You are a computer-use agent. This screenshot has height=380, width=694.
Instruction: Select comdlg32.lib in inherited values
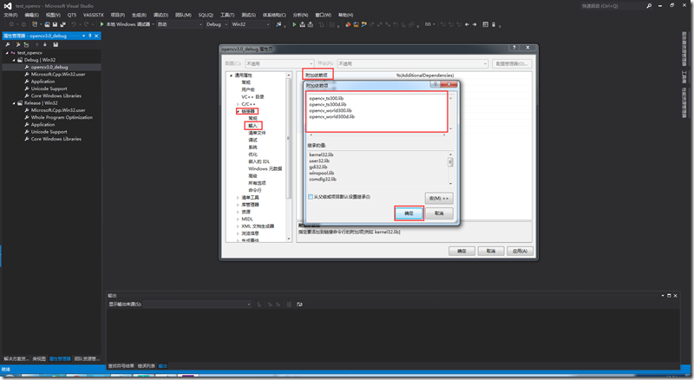click(323, 180)
